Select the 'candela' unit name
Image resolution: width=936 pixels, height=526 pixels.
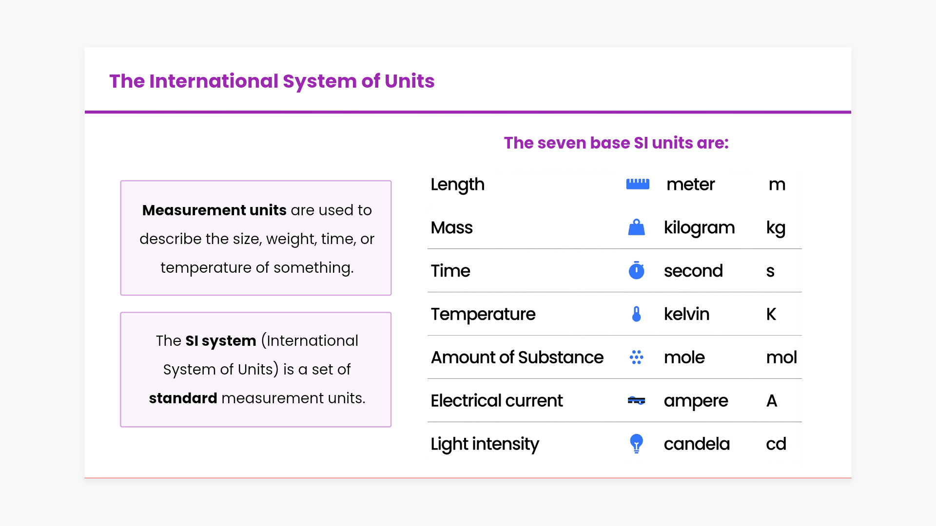pyautogui.click(x=697, y=444)
